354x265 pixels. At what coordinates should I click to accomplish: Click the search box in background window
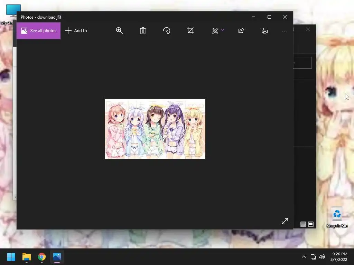point(302,63)
